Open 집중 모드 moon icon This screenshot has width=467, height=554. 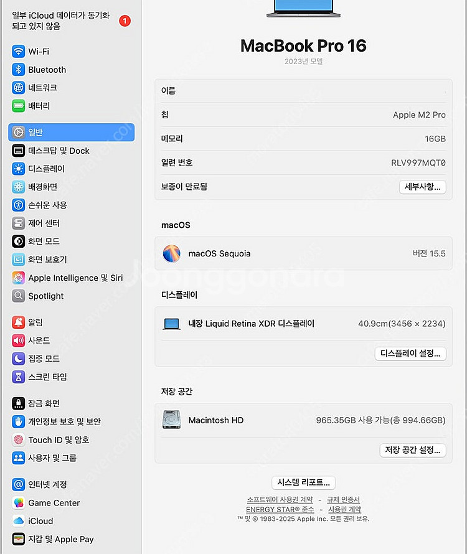pos(19,359)
